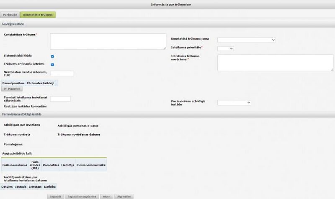Image resolution: width=335 pixels, height=199 pixels.
Task: Click the Neatbilstoši veiktie izdevumi EUR field
Action: pyautogui.click(x=62, y=73)
